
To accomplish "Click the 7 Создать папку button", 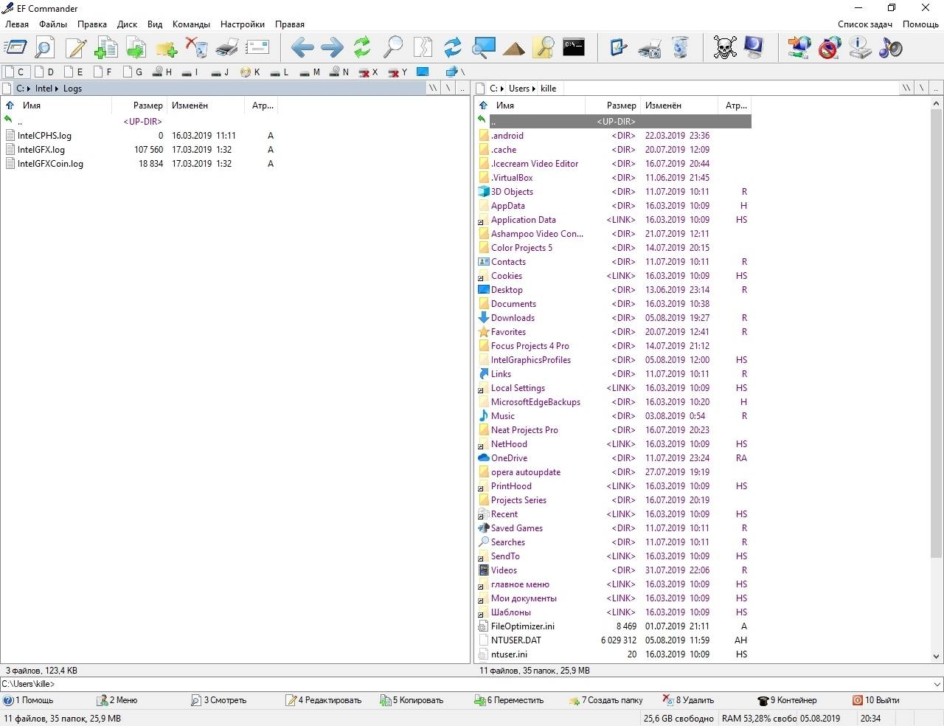I will pos(605,700).
